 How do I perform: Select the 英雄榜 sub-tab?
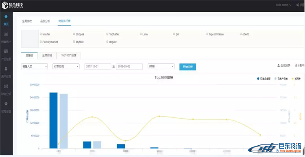click(29, 55)
